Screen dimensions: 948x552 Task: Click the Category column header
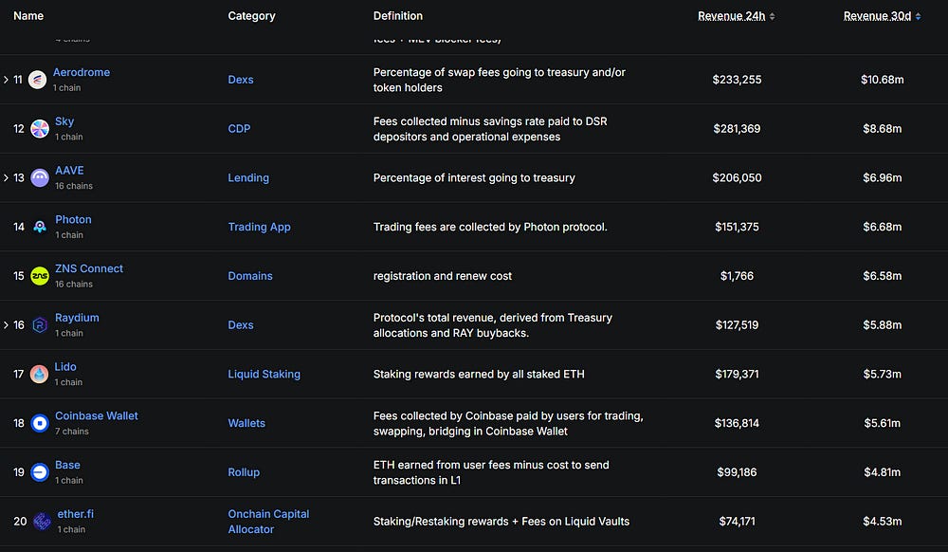point(251,16)
